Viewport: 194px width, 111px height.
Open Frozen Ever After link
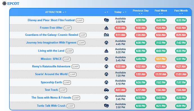(51, 28)
